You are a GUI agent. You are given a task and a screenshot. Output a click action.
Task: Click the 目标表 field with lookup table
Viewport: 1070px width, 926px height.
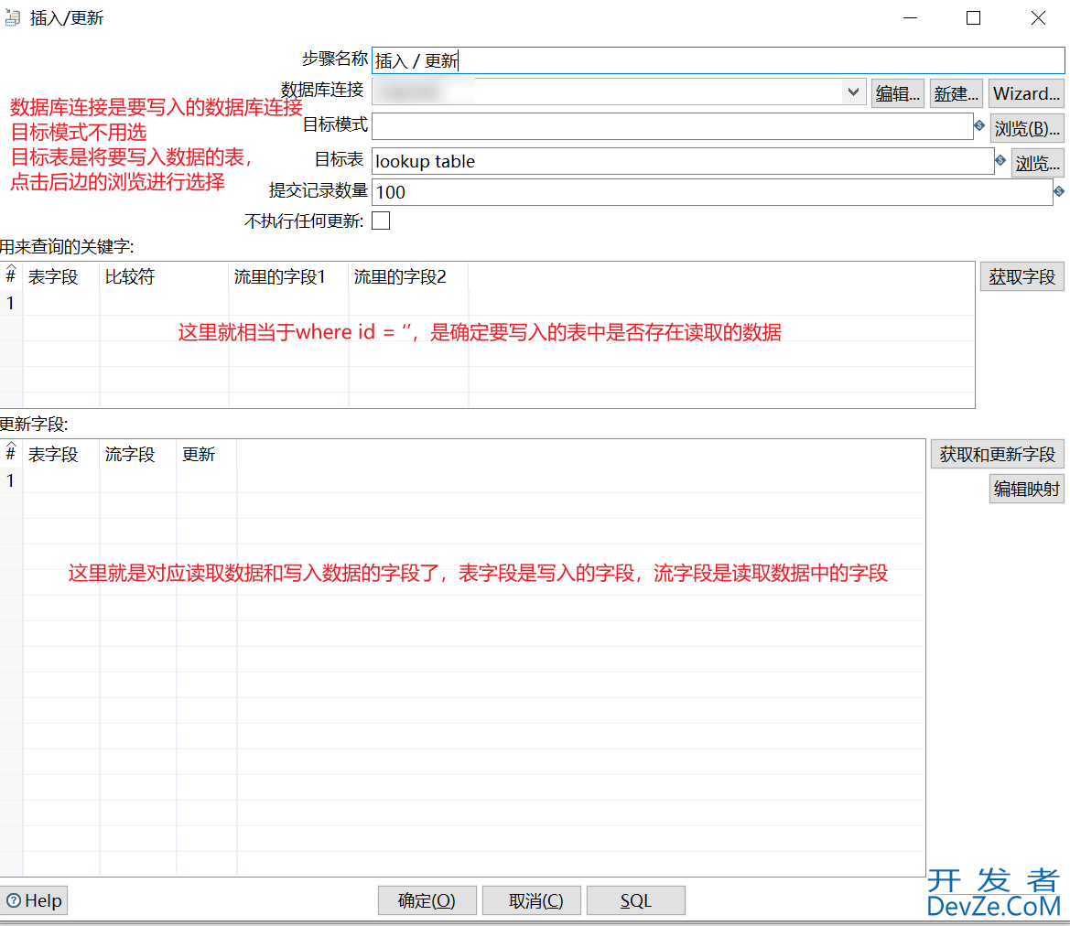tap(683, 162)
